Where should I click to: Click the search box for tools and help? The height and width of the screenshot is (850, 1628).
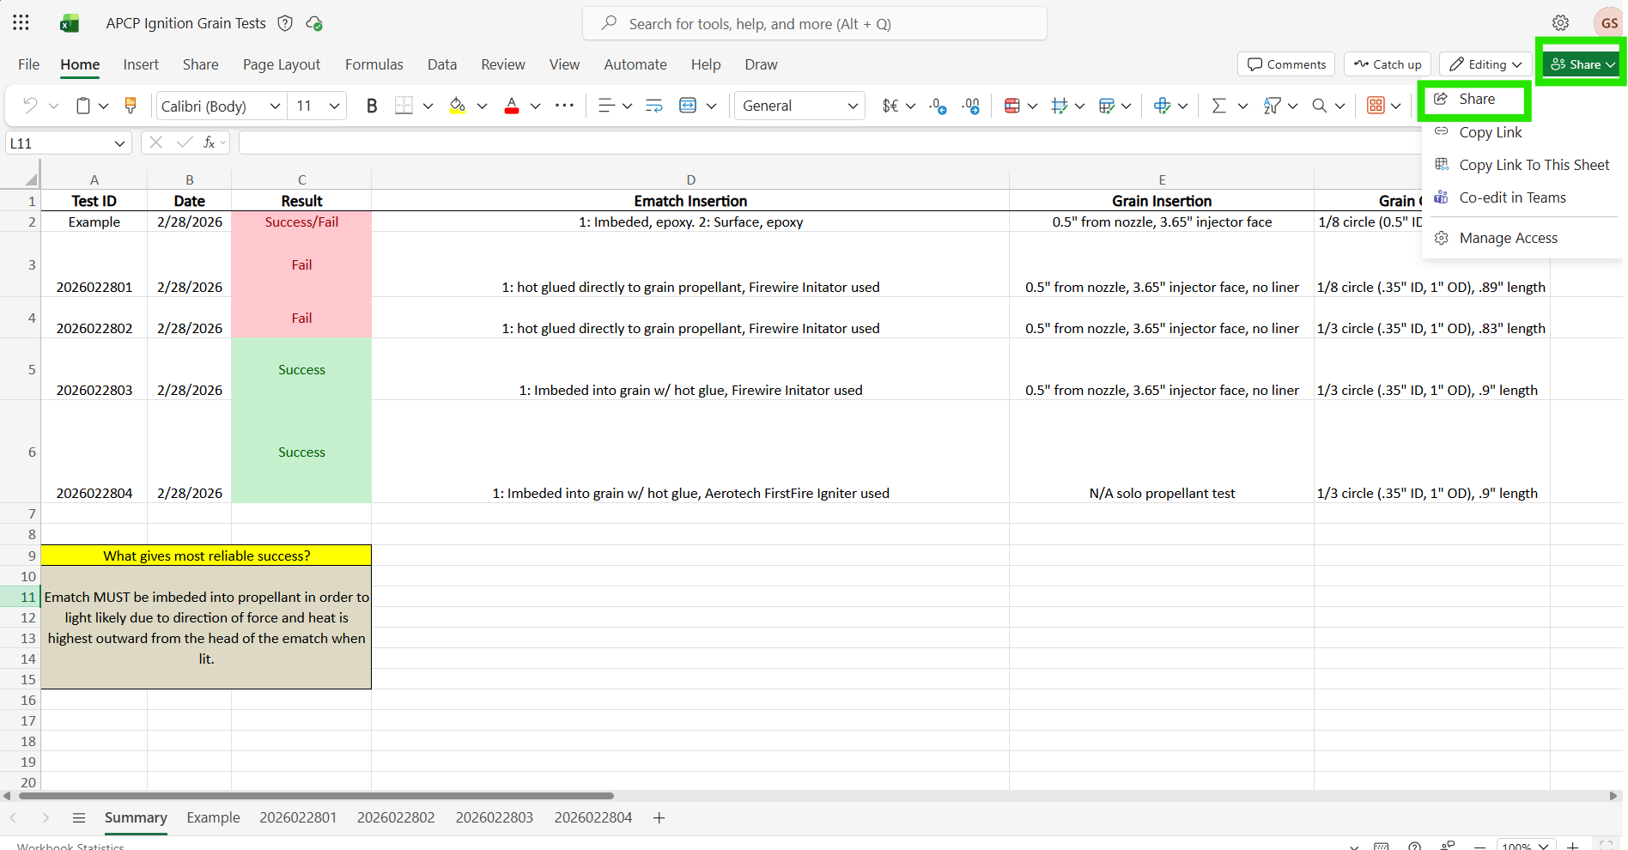pyautogui.click(x=815, y=23)
